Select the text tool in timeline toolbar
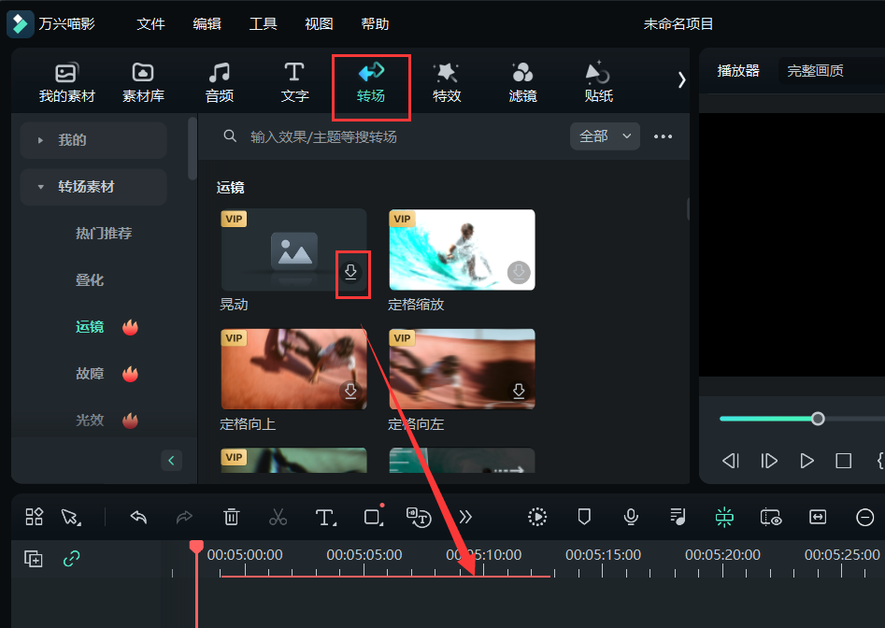 [x=325, y=517]
